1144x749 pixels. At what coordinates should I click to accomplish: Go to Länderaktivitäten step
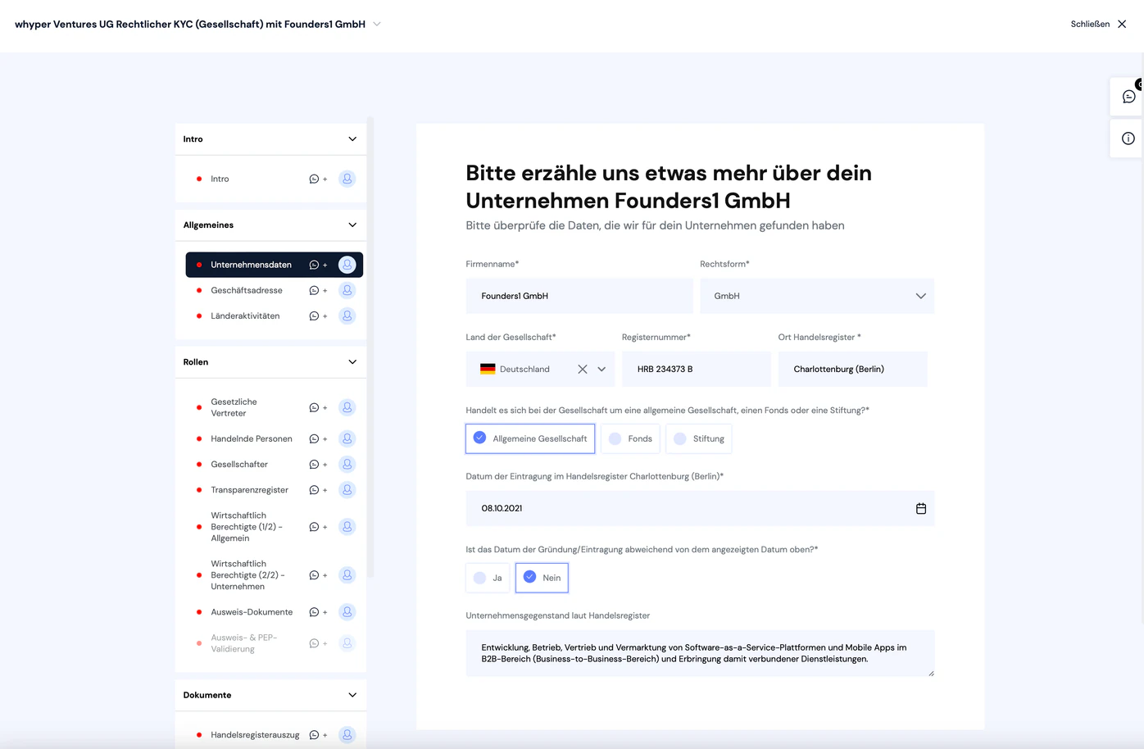(x=245, y=316)
